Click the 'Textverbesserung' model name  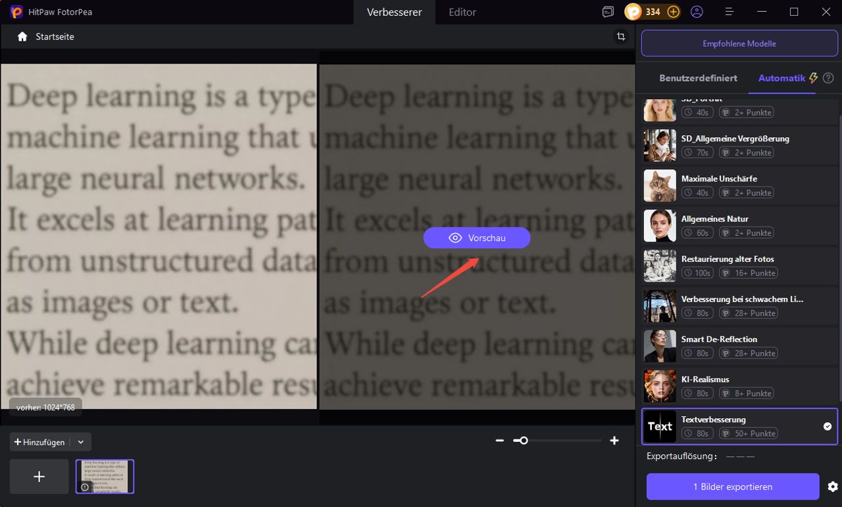pos(714,419)
